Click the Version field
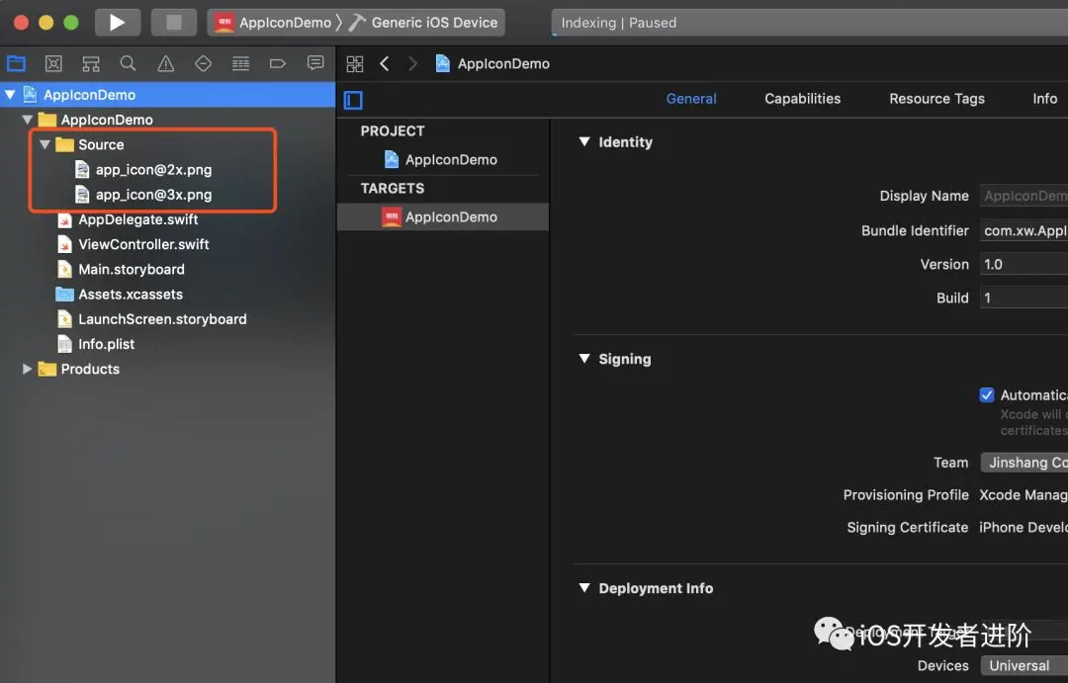Screen dimensions: 1068x683 [x=1023, y=264]
